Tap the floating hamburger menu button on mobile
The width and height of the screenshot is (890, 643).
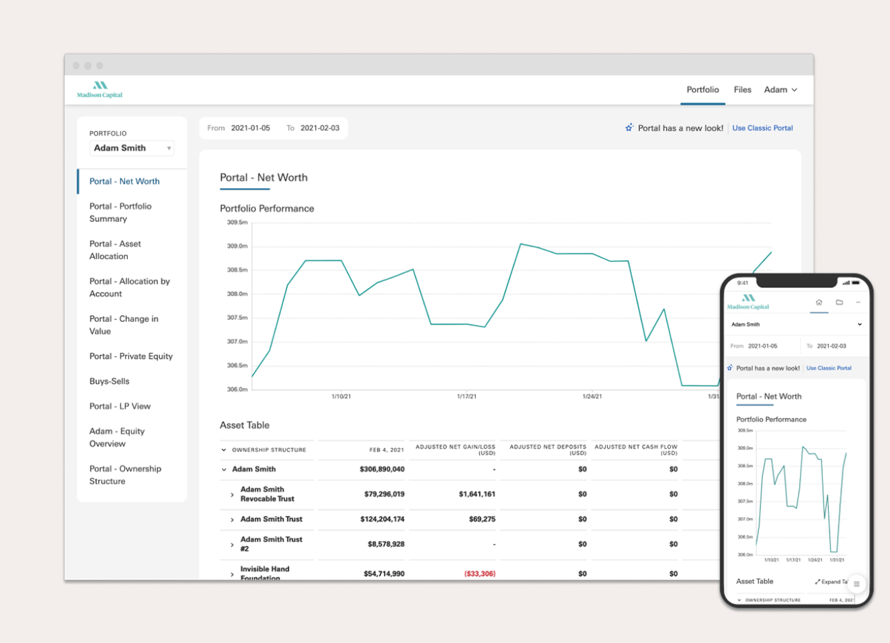pos(856,584)
